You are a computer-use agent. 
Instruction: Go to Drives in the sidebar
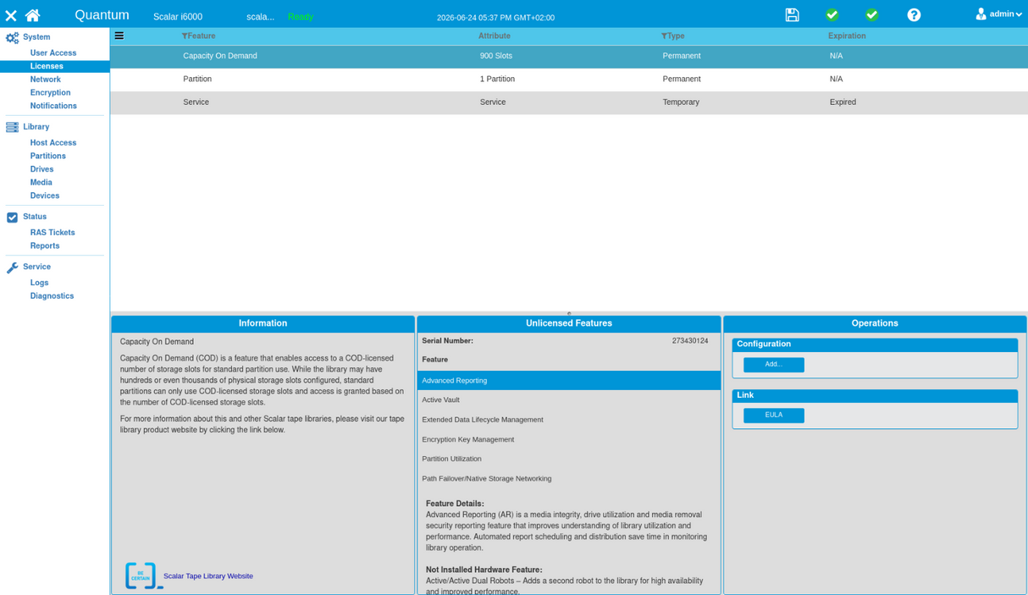(42, 169)
